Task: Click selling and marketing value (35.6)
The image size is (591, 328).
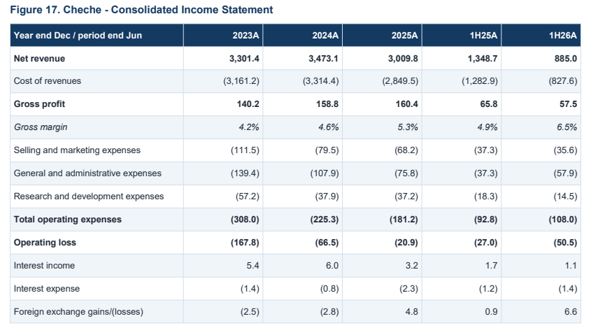Action: coord(565,150)
